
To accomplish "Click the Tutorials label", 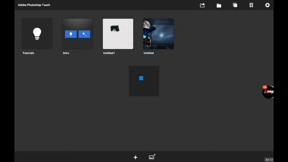I will pyautogui.click(x=28, y=53).
